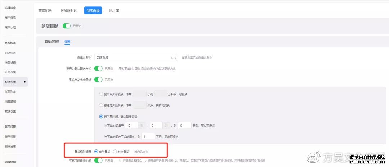The width and height of the screenshot is (389, 167).
Task: Select the 设置 sub-tab
Action: click(x=67, y=42)
